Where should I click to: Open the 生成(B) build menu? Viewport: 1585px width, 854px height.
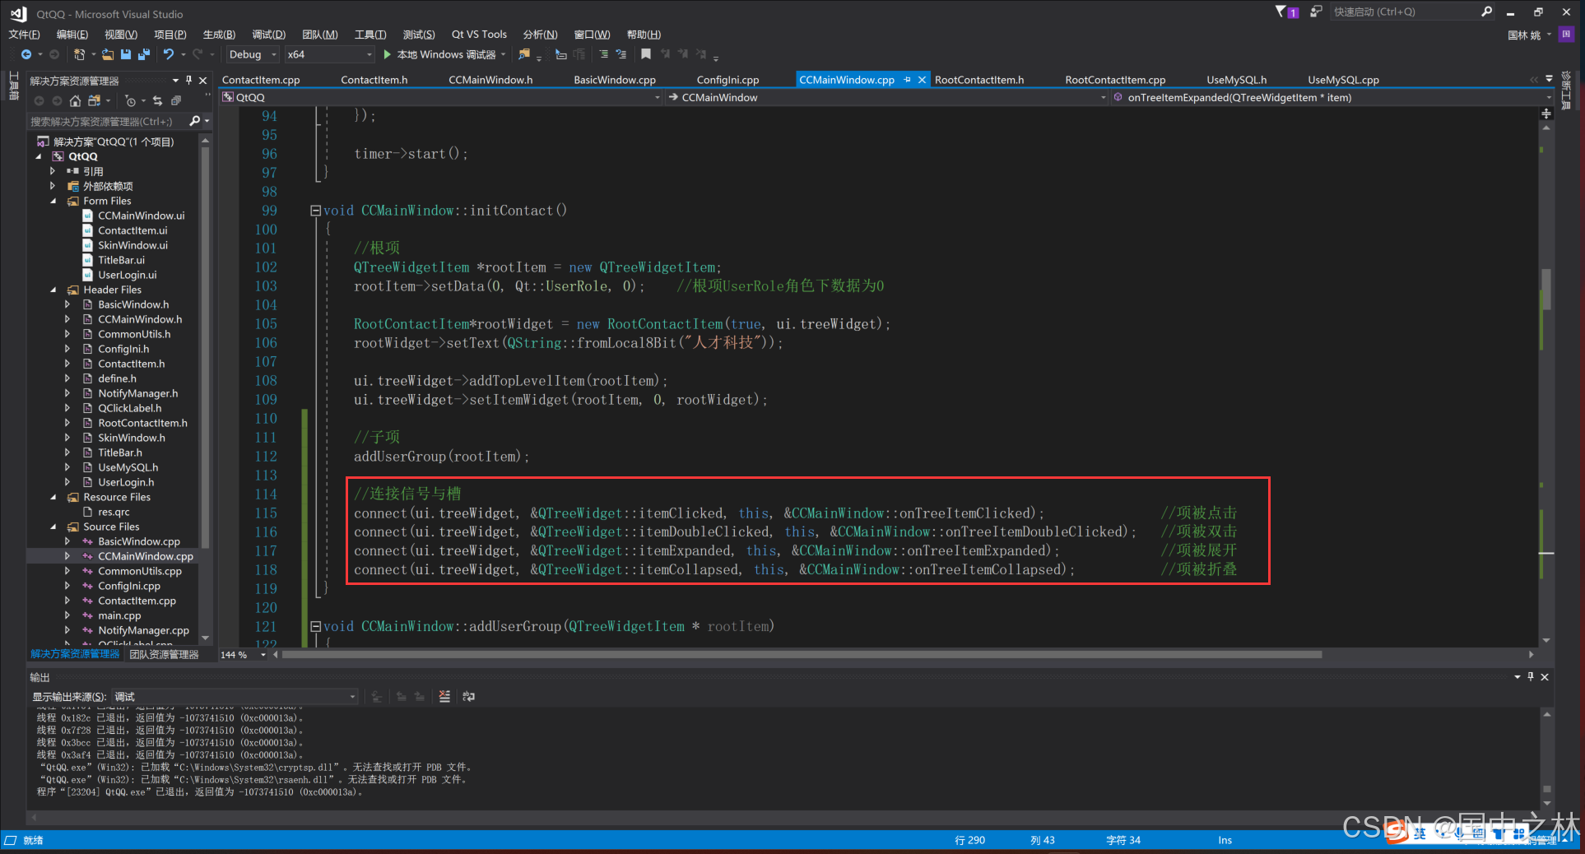[x=219, y=35]
